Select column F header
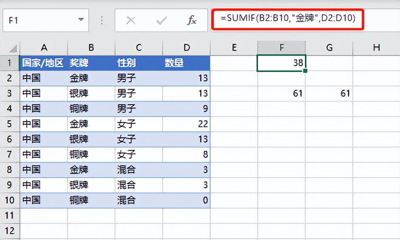 pyautogui.click(x=282, y=47)
